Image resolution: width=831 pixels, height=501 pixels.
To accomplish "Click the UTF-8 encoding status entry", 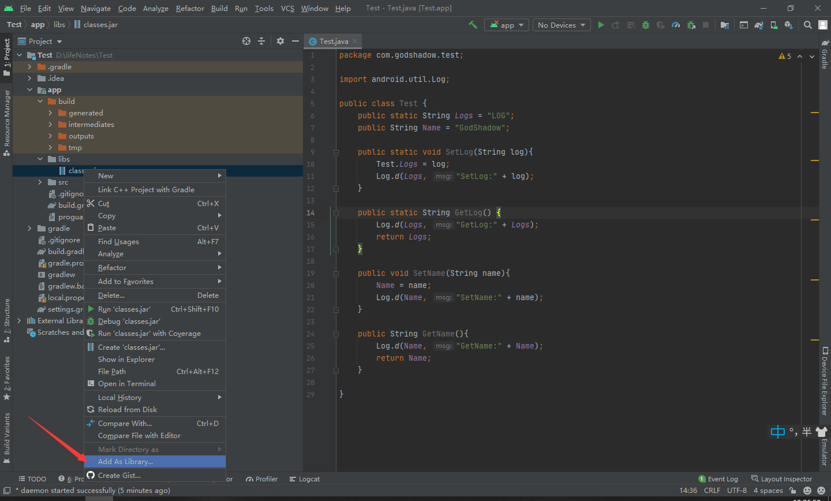I will (x=737, y=491).
